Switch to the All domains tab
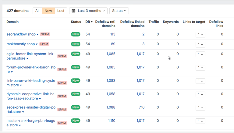Image resolution: width=234 pixels, height=133 pixels. (37, 11)
